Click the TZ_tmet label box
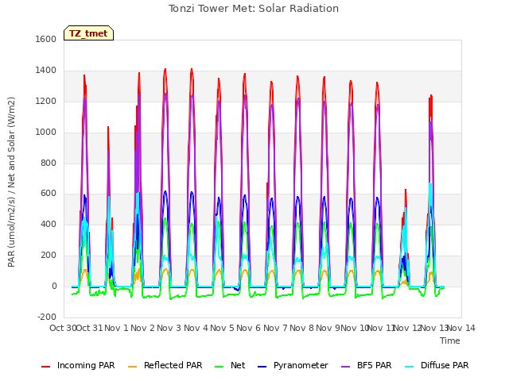The width and height of the screenshot is (509, 381). [x=88, y=33]
